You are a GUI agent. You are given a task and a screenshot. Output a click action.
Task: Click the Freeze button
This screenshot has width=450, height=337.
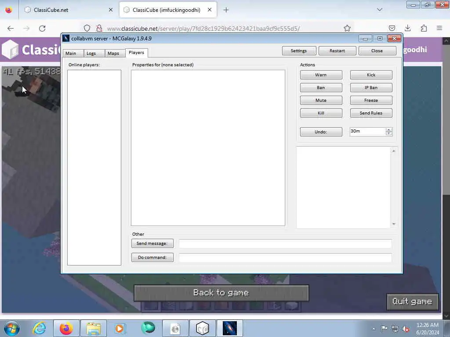point(371,100)
